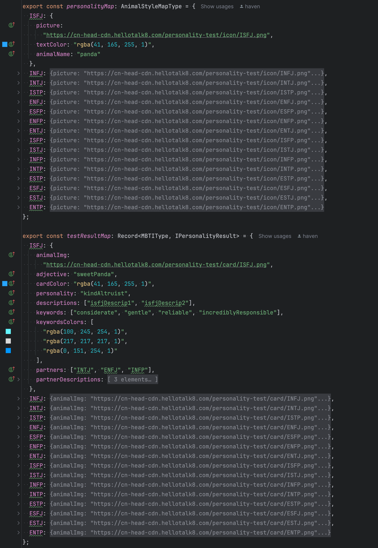Screen dimensions: 378x548
Task: Expand the collapsed "3 elements…" partnerDescriptions array
Action: click(x=132, y=379)
